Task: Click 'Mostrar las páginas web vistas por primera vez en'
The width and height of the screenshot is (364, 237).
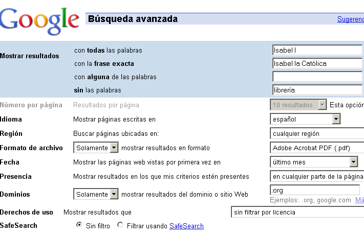Action: tap(147, 162)
